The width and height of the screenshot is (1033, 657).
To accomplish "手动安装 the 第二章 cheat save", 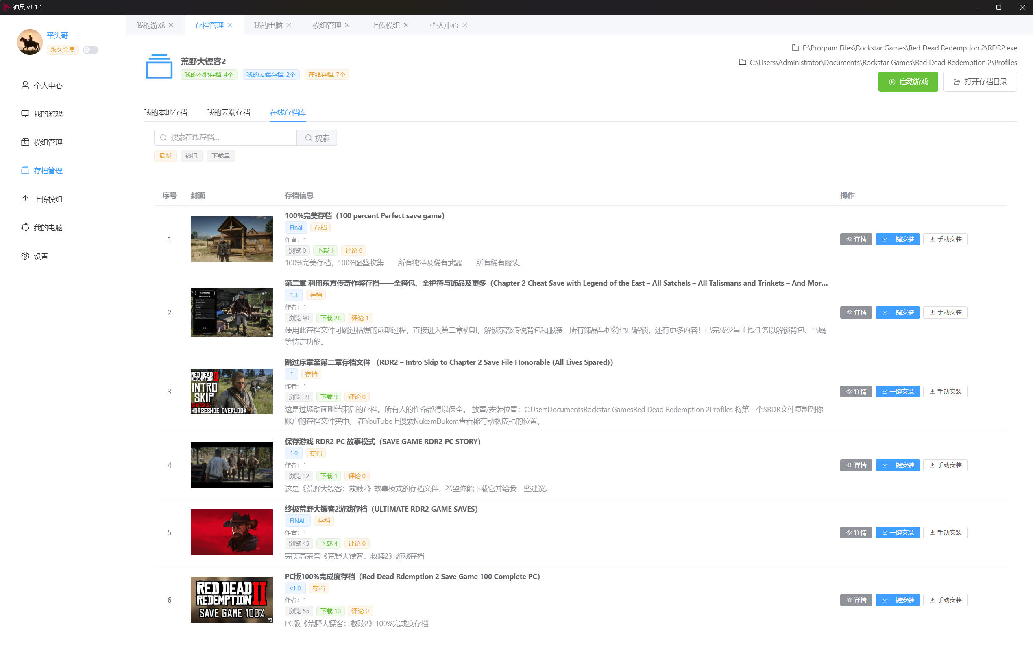I will tap(946, 312).
